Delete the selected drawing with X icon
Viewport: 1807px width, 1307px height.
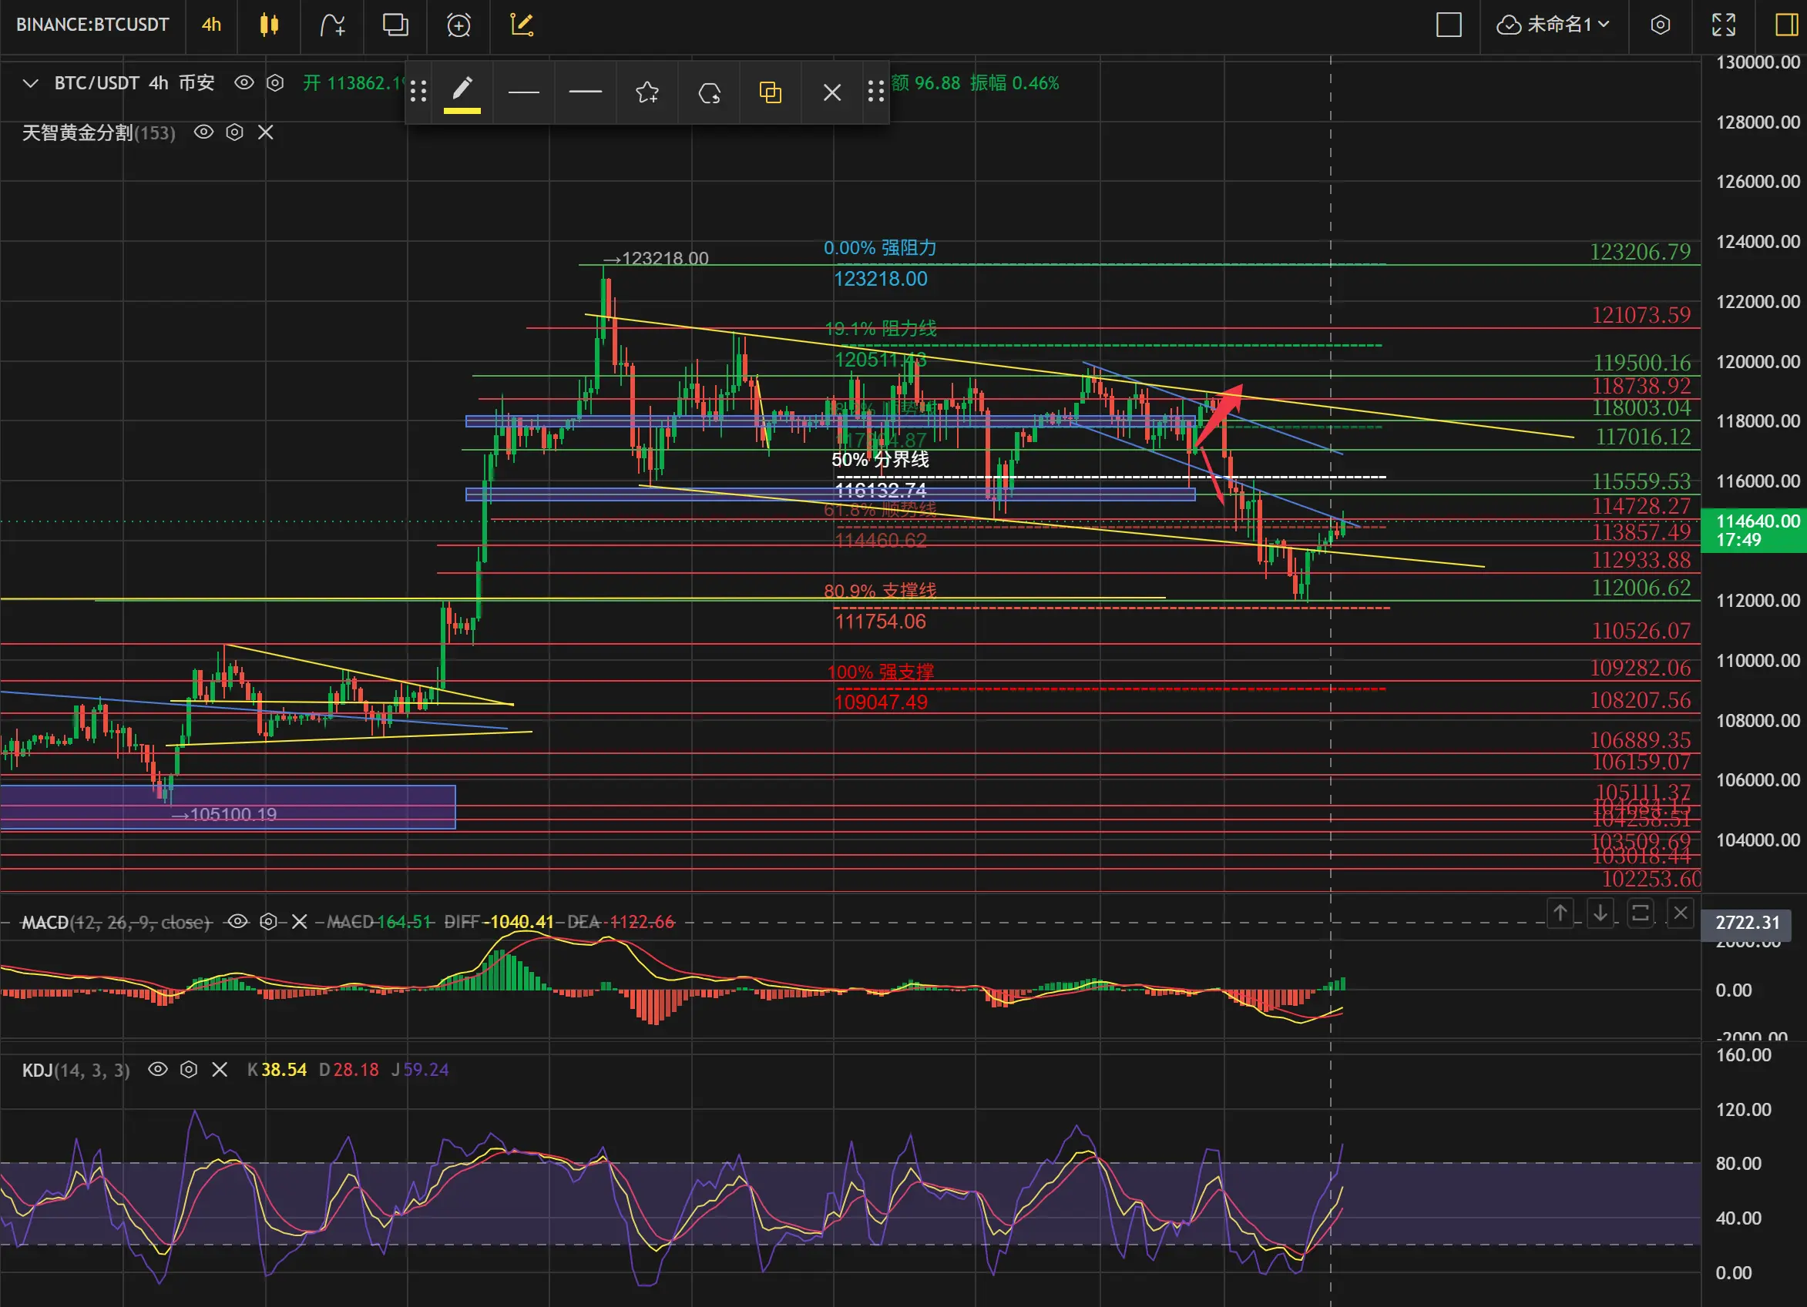(831, 92)
